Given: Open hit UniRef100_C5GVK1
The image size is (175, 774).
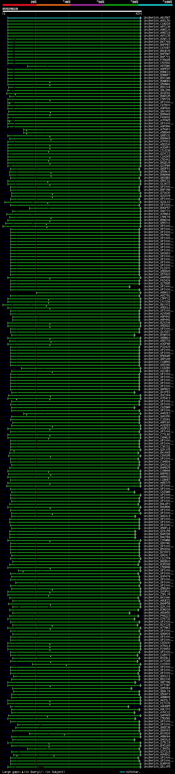Looking at the screenshot, I should pyautogui.click(x=157, y=160).
